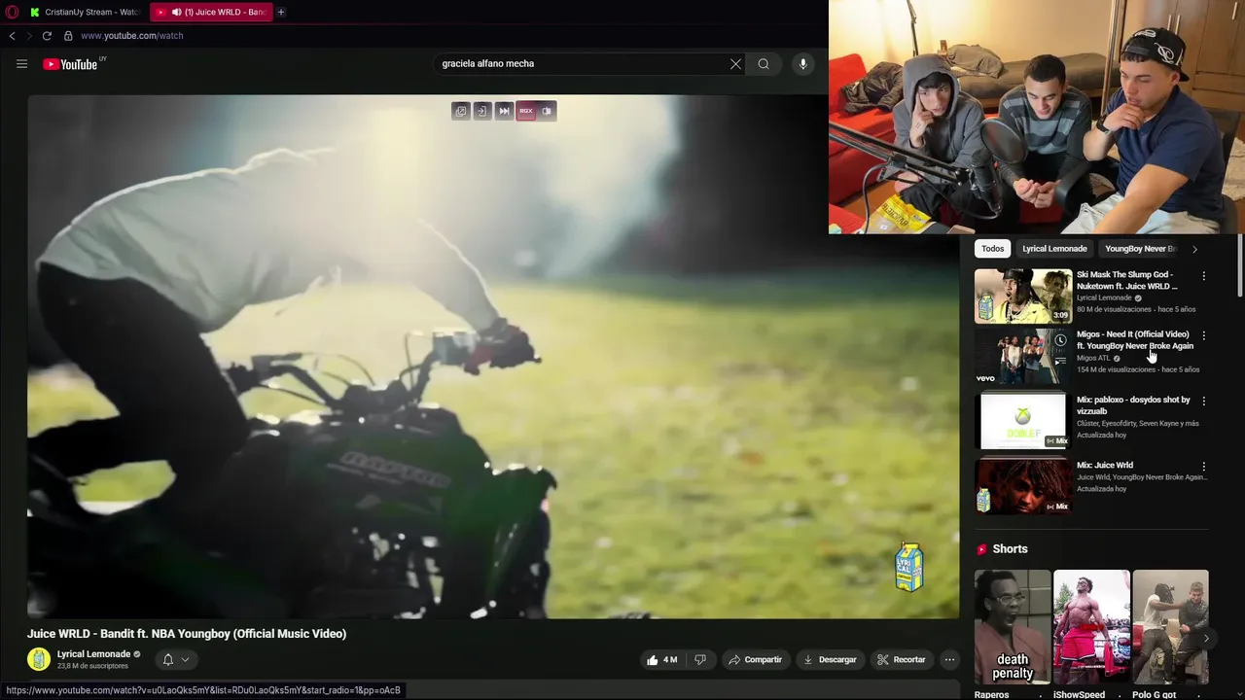The image size is (1245, 700).
Task: Open options menu for Mix pabloxo
Action: [1203, 401]
